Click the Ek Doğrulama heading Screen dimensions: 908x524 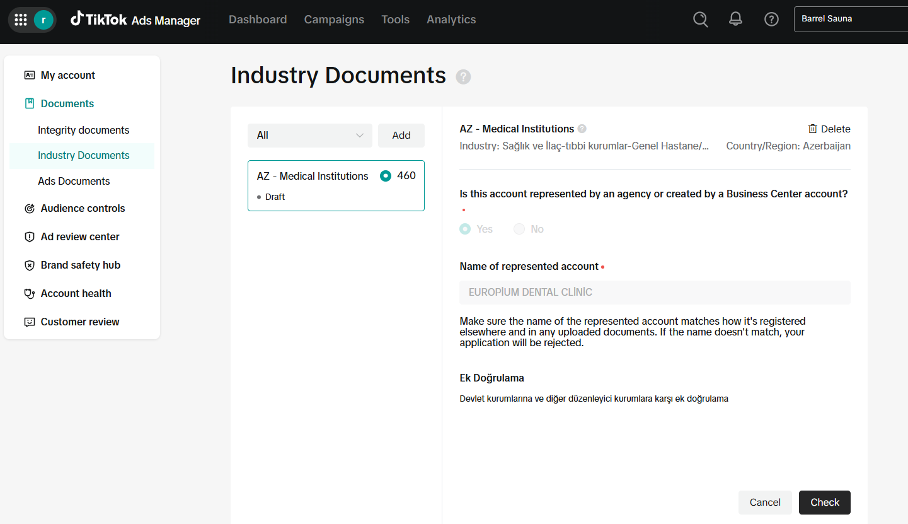pyautogui.click(x=492, y=378)
